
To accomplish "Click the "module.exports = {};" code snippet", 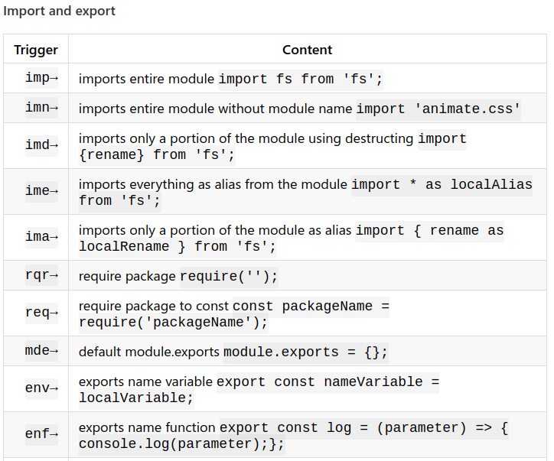I will 306,352.
